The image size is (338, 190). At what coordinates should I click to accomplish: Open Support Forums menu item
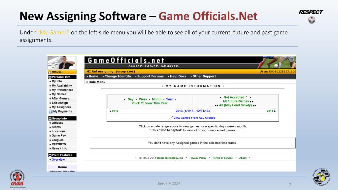click(x=151, y=76)
